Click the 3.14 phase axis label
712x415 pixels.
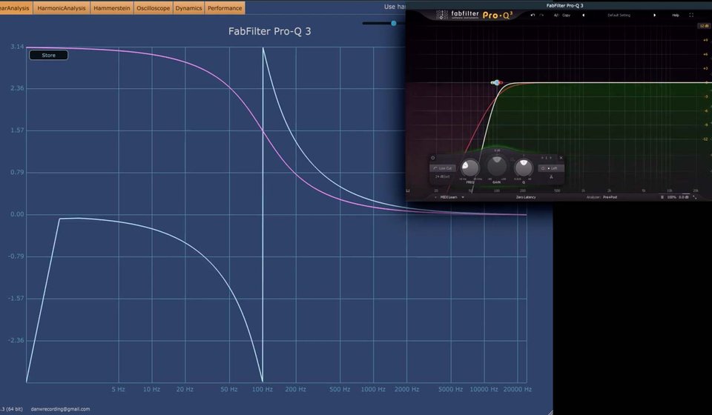(x=17, y=47)
